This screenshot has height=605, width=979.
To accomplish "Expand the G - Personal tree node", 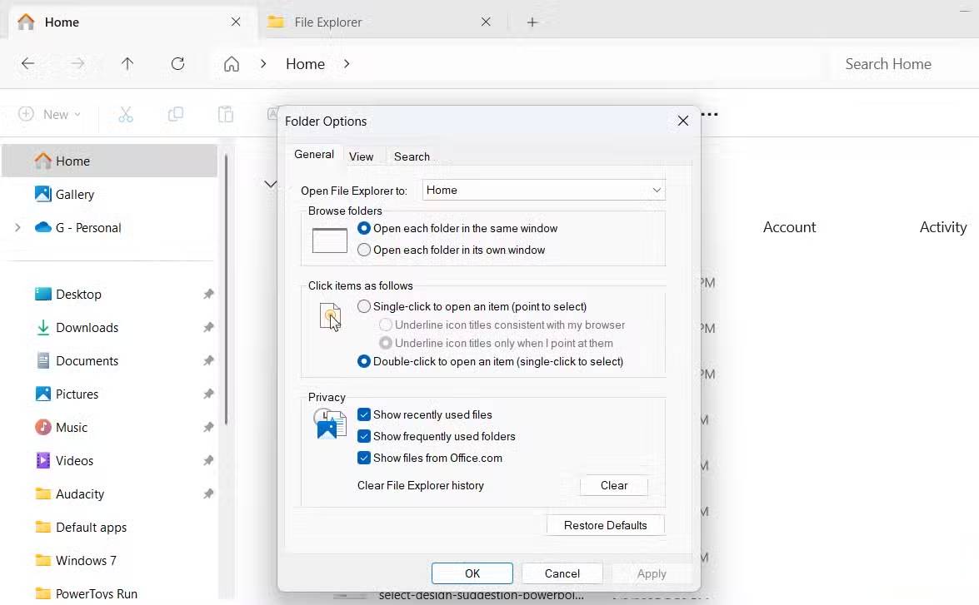I will (x=17, y=227).
